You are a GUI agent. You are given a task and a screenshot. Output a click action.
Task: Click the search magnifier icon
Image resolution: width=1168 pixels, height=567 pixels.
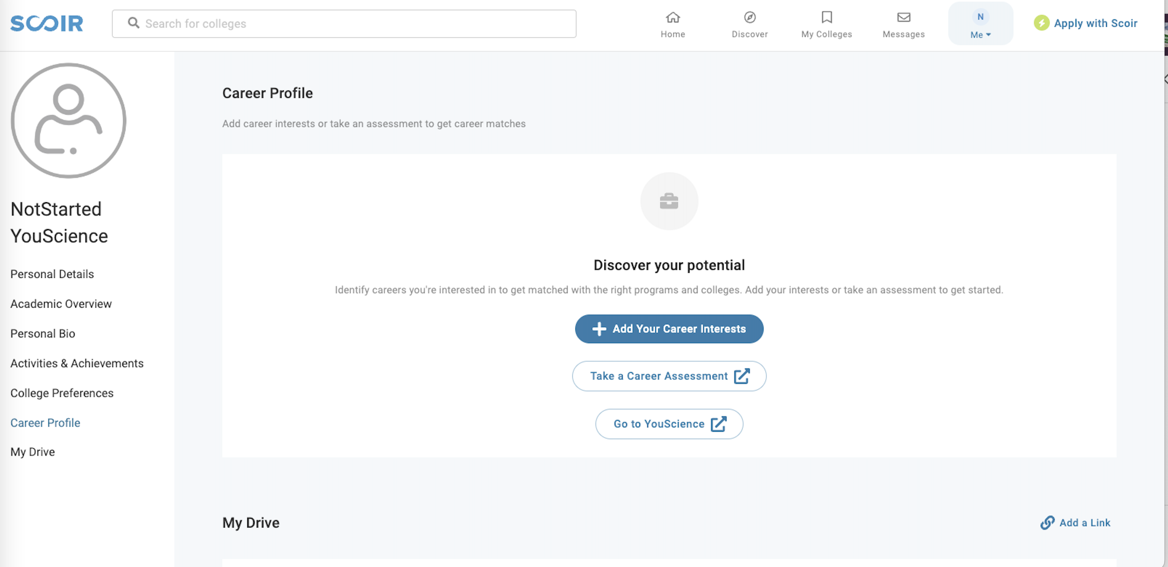point(133,23)
